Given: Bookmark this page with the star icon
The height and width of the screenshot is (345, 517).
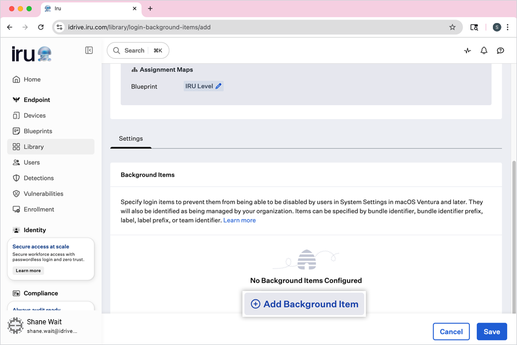Looking at the screenshot, I should (452, 27).
